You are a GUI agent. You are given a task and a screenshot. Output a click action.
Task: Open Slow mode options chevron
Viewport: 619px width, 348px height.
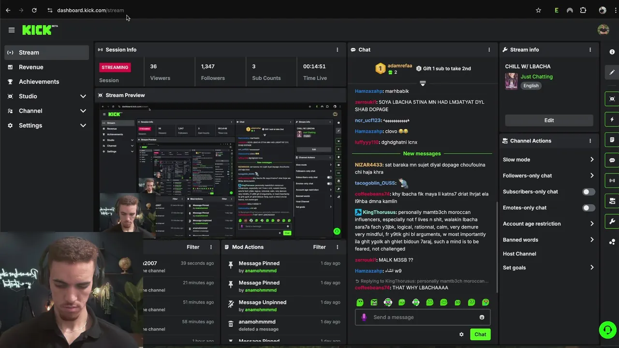click(592, 159)
